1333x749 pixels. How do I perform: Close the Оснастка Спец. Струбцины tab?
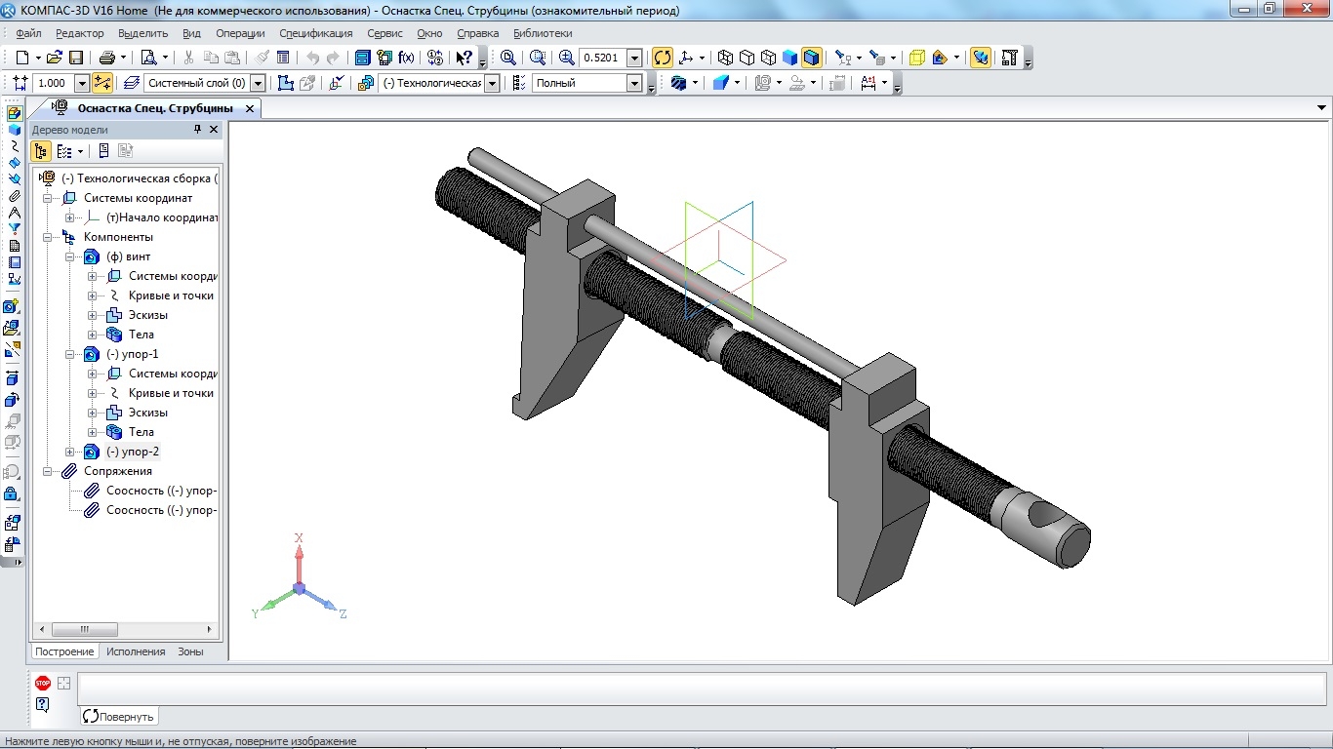coord(249,108)
